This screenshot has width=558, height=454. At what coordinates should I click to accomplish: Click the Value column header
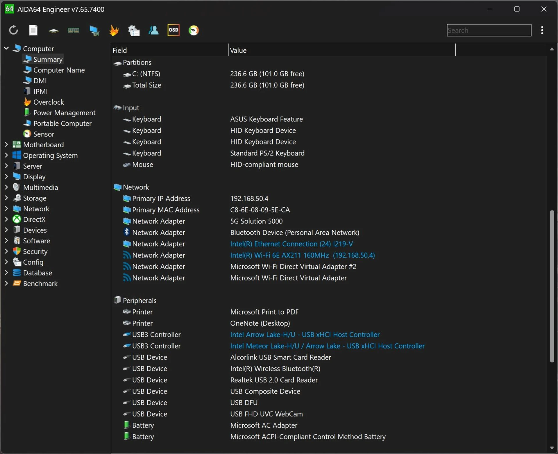pos(342,50)
